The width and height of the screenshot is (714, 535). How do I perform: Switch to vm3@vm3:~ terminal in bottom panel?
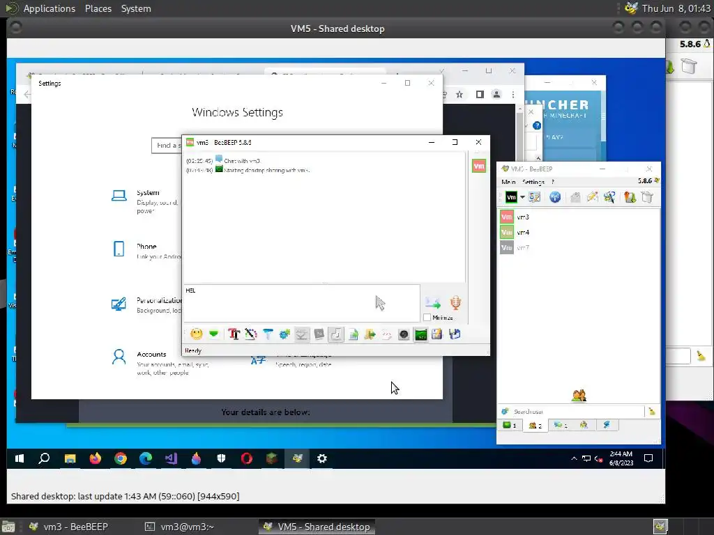coord(179,527)
